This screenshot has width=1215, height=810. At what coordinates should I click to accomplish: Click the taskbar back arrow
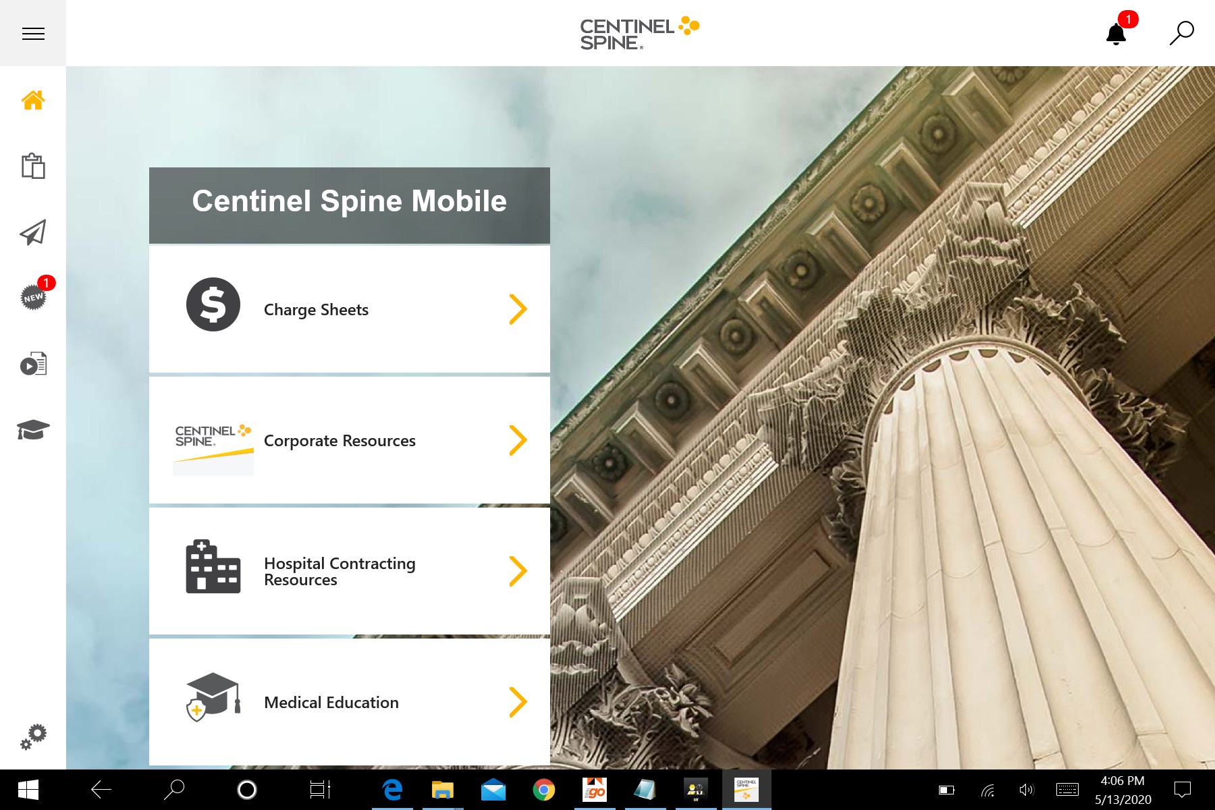[101, 790]
